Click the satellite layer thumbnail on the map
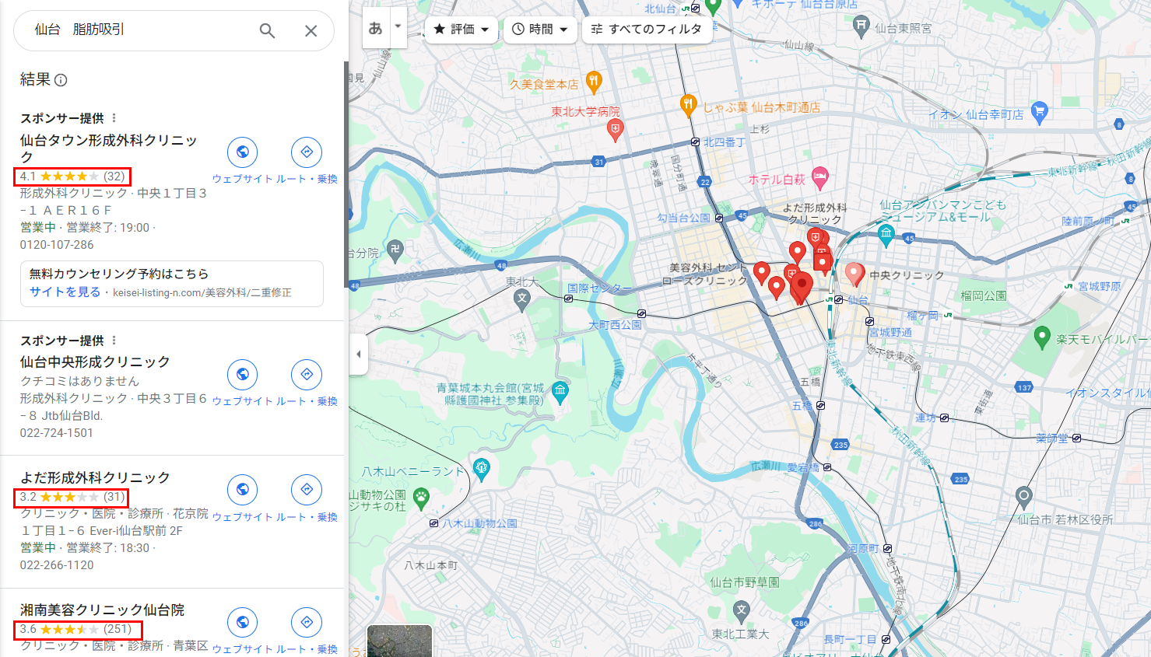 click(x=399, y=641)
